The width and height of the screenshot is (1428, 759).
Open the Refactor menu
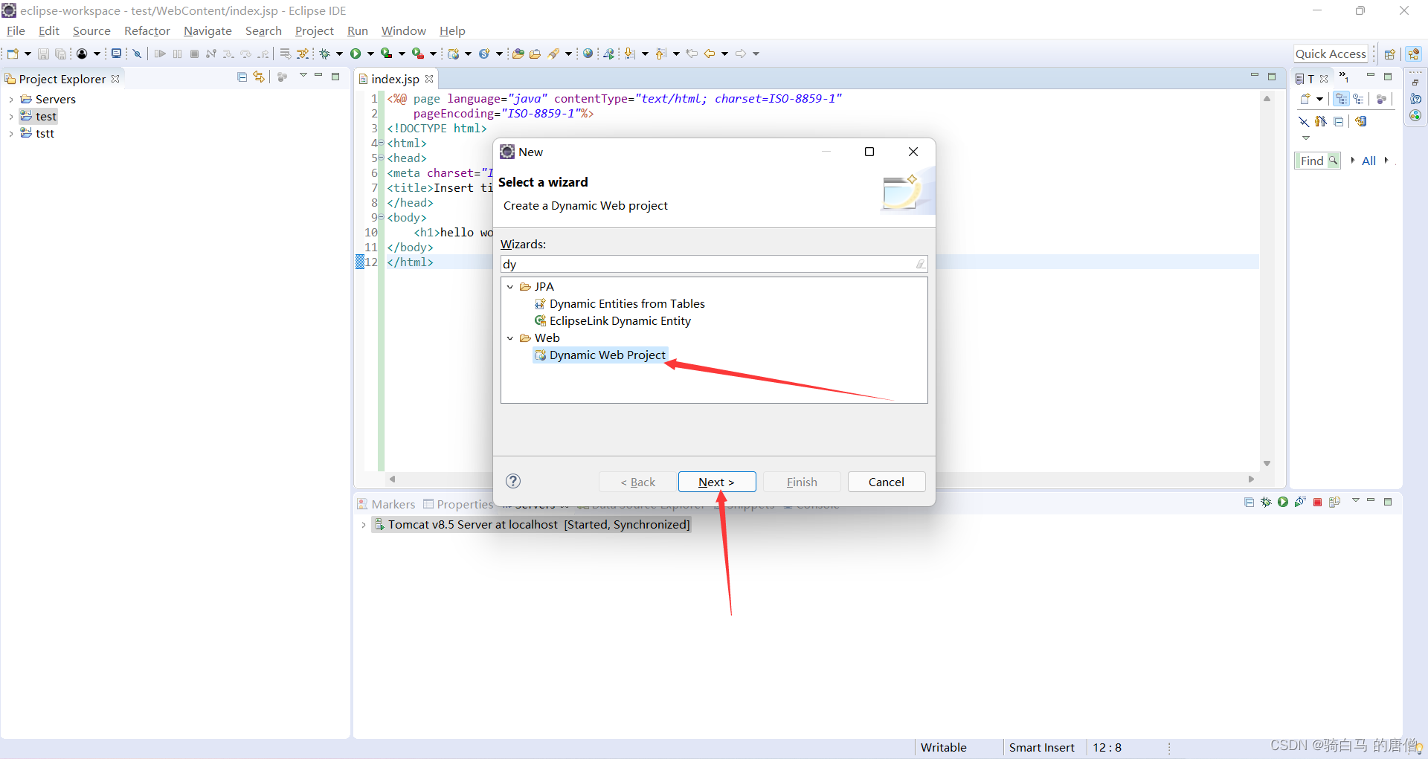point(147,30)
